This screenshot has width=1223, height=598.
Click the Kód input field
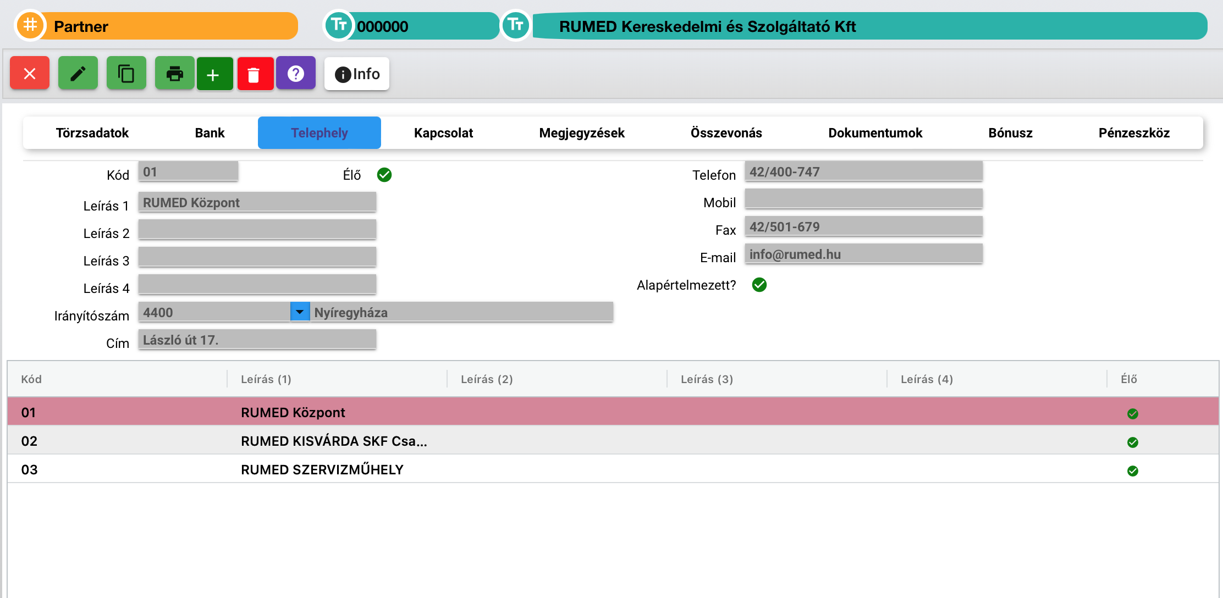point(188,171)
